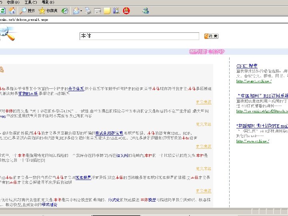The height and width of the screenshot is (216, 288).
Task: Click the search text input field
Action: [x=139, y=36]
